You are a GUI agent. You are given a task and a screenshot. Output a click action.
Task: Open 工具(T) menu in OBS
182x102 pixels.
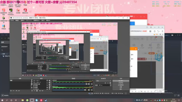(43, 20)
